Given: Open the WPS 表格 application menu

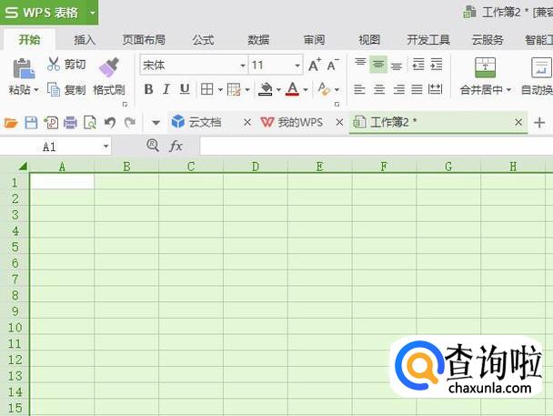Looking at the screenshot, I should point(49,13).
